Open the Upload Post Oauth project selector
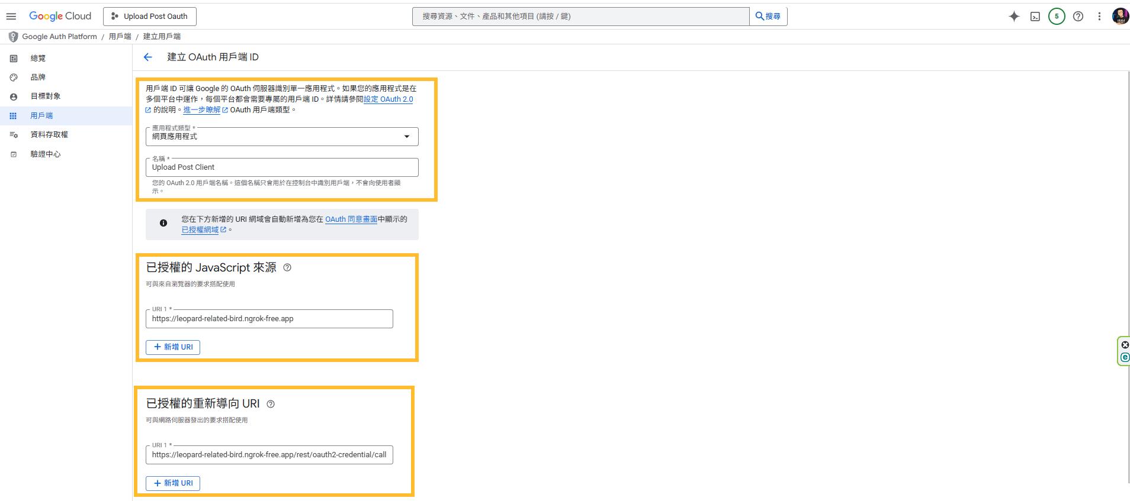Image resolution: width=1130 pixels, height=501 pixels. coord(150,17)
